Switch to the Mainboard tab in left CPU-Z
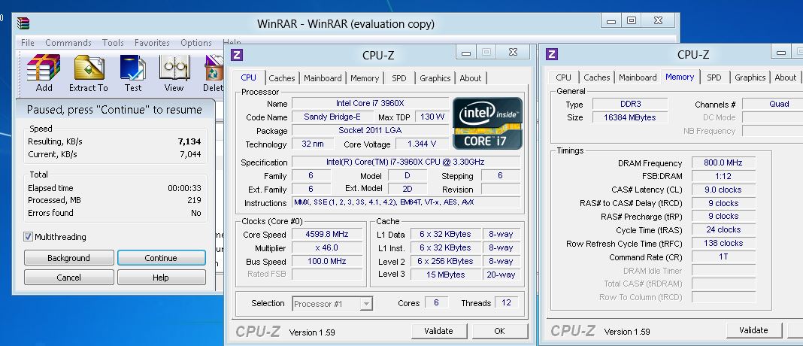Viewport: 803px width, 346px height. coord(323,78)
